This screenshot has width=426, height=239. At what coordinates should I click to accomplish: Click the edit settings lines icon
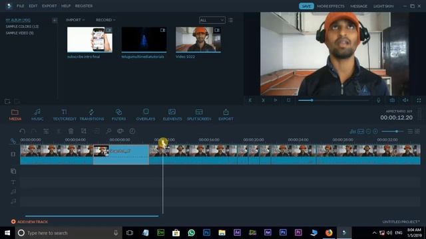(x=46, y=131)
